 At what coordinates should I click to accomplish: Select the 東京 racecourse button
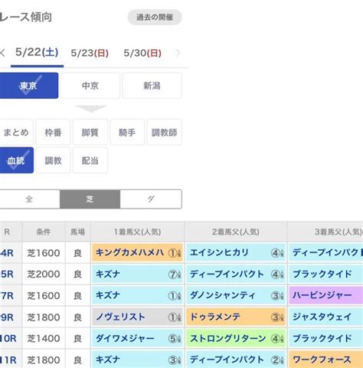[x=28, y=86]
